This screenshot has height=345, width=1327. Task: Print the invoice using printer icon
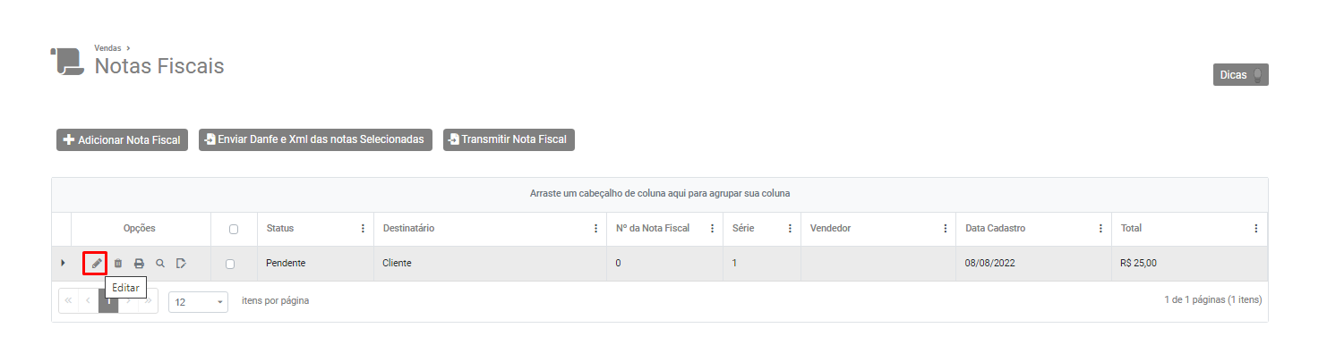click(139, 264)
